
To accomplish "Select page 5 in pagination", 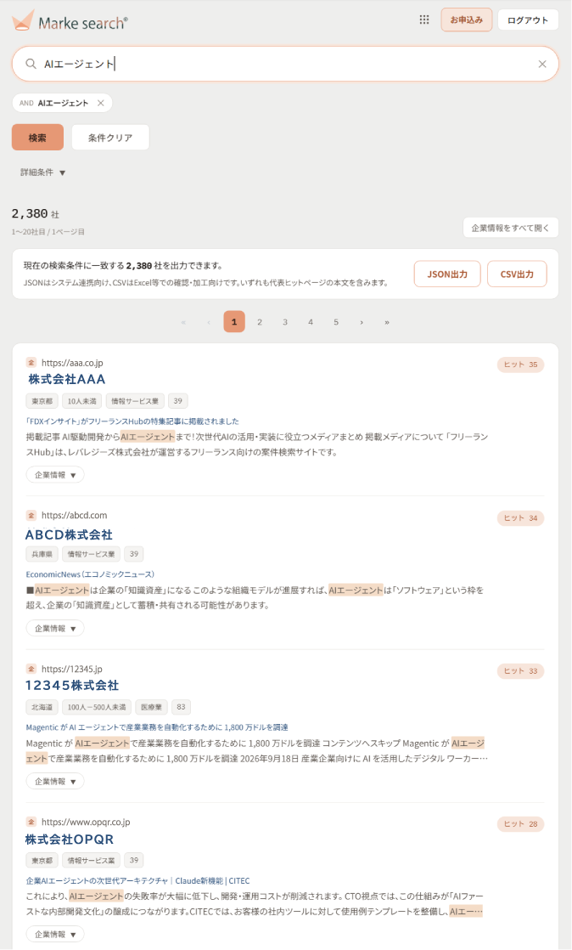I will coord(336,322).
